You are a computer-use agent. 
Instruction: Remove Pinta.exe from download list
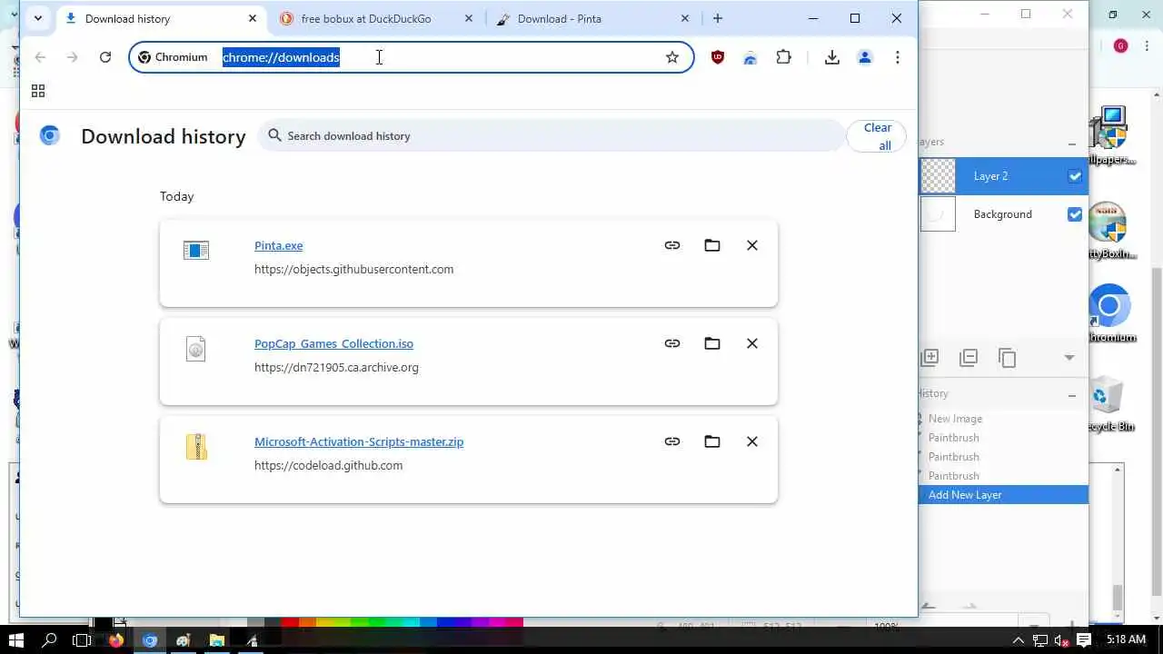click(x=752, y=245)
